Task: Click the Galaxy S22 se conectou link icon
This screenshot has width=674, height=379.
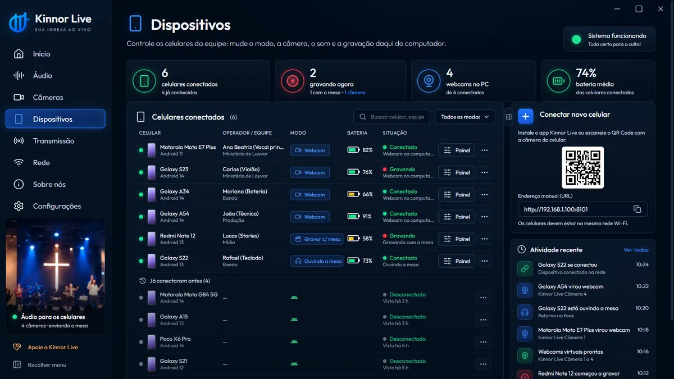Action: tap(525, 268)
